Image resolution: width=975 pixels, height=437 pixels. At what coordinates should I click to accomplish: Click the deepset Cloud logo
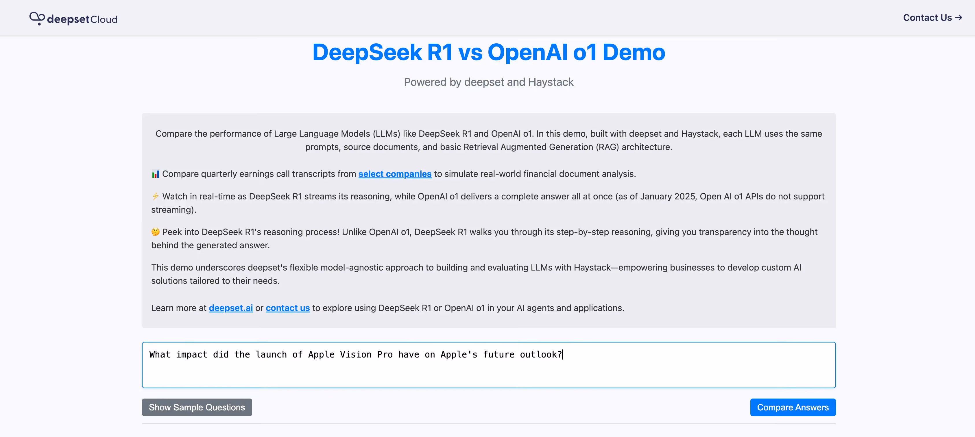pyautogui.click(x=73, y=18)
